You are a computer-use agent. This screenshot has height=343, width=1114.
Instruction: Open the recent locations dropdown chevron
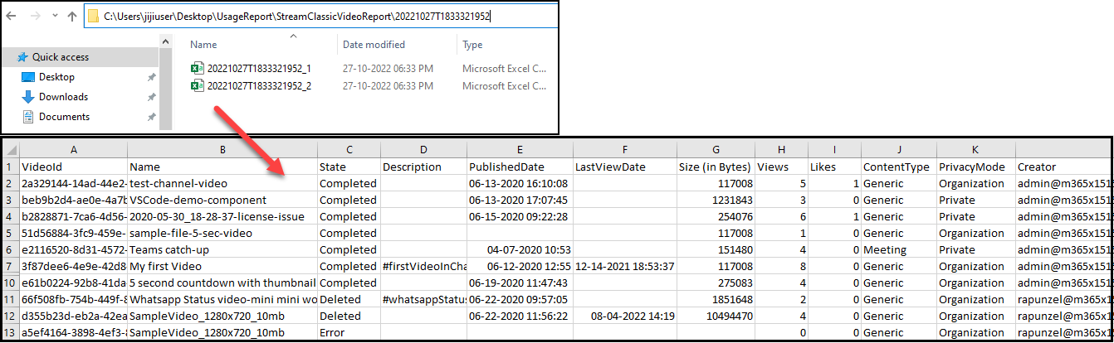click(53, 17)
